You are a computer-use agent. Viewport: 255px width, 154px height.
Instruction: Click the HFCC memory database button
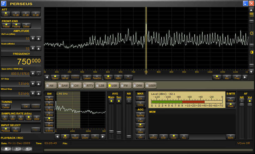[x=153, y=136]
